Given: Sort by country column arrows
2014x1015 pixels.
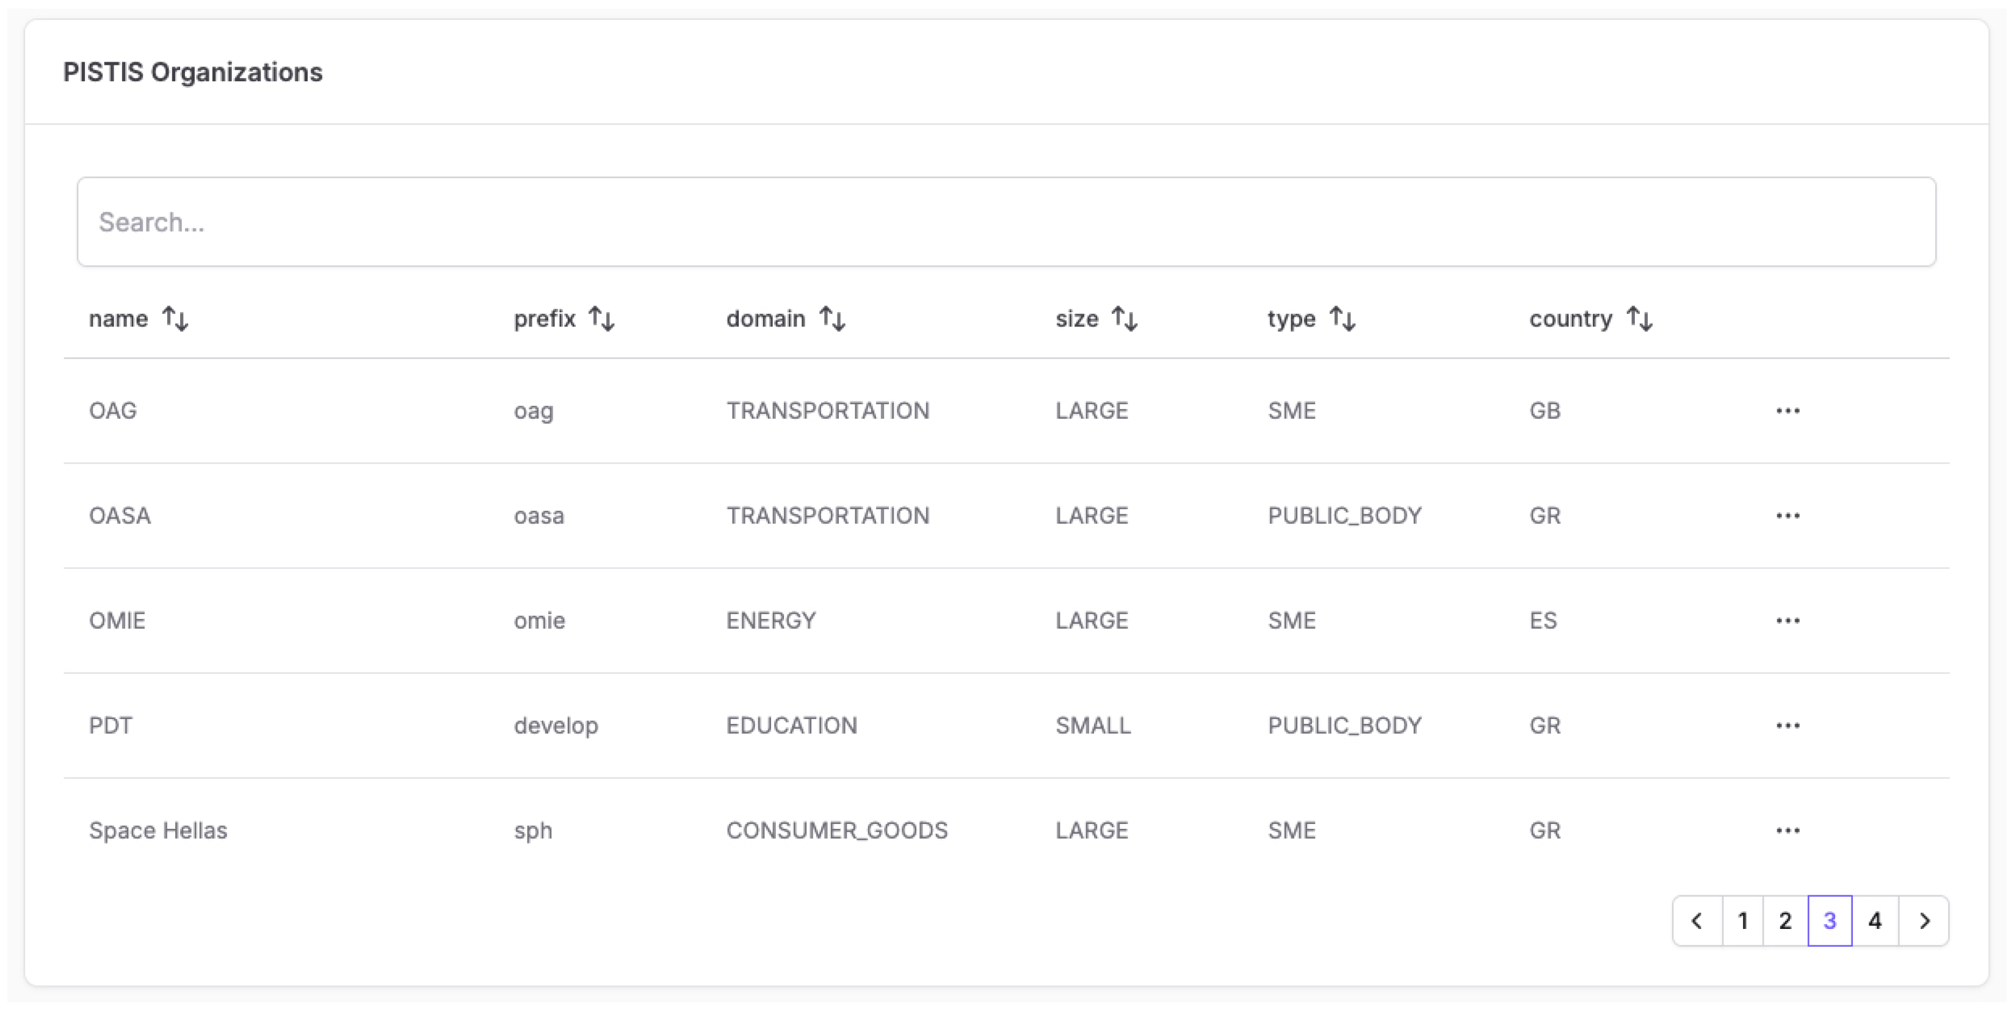Looking at the screenshot, I should click(x=1640, y=319).
